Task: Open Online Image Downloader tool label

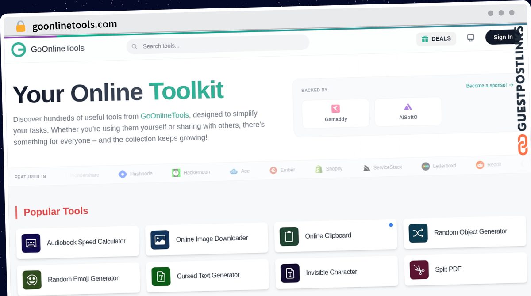Action: click(212, 239)
